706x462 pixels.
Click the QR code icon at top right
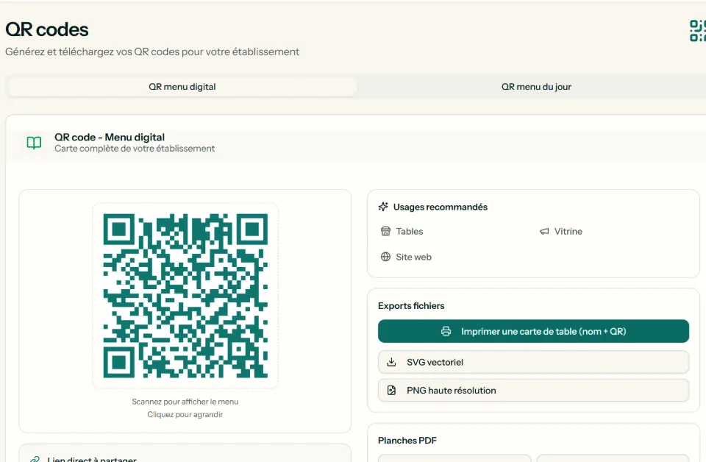coord(698,31)
